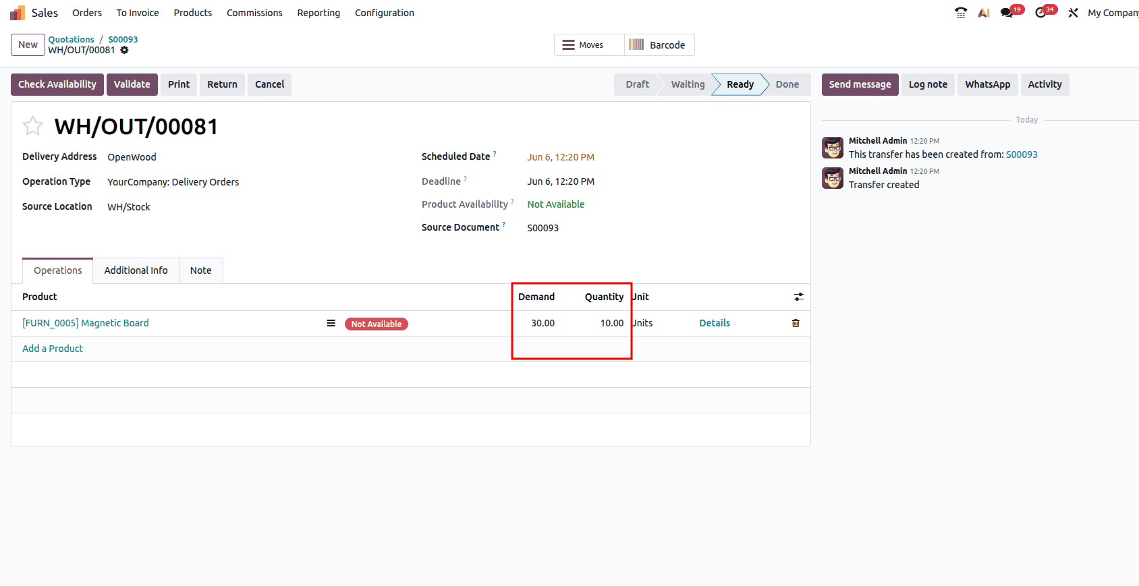Click the green Product Availability Not Available status

coord(555,204)
